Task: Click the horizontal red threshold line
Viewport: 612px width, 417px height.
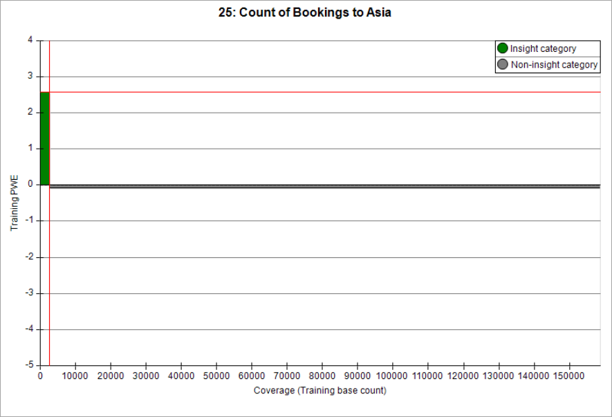Action: point(325,92)
